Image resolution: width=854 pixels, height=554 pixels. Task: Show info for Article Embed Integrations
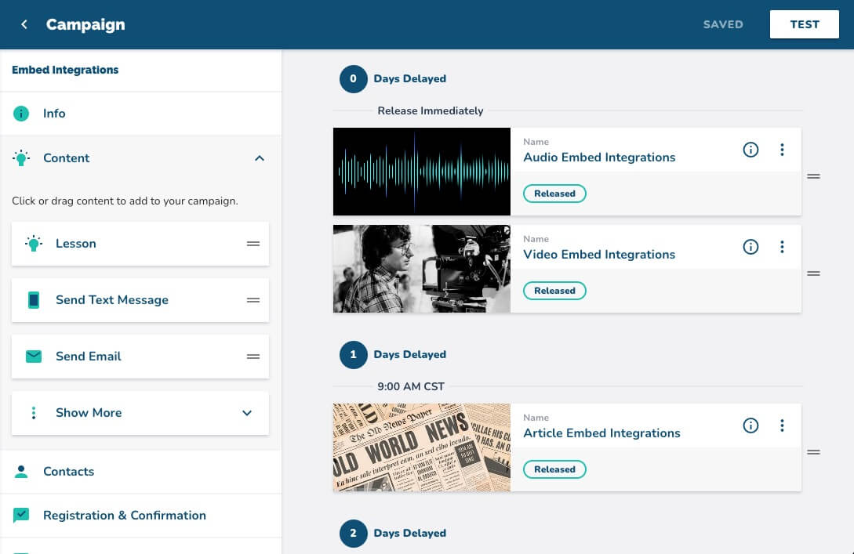pos(750,425)
